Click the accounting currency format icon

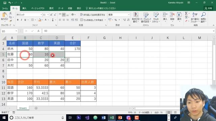[110, 20]
